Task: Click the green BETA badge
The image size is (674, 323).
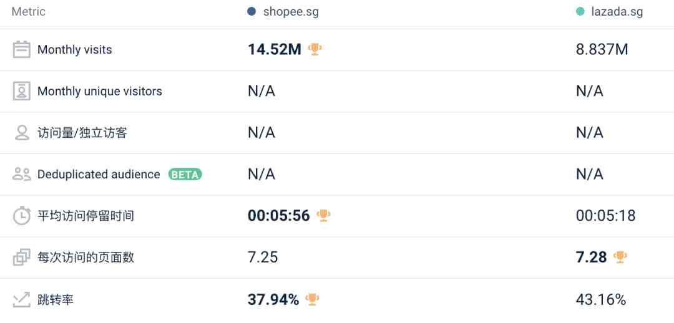Action: (185, 175)
